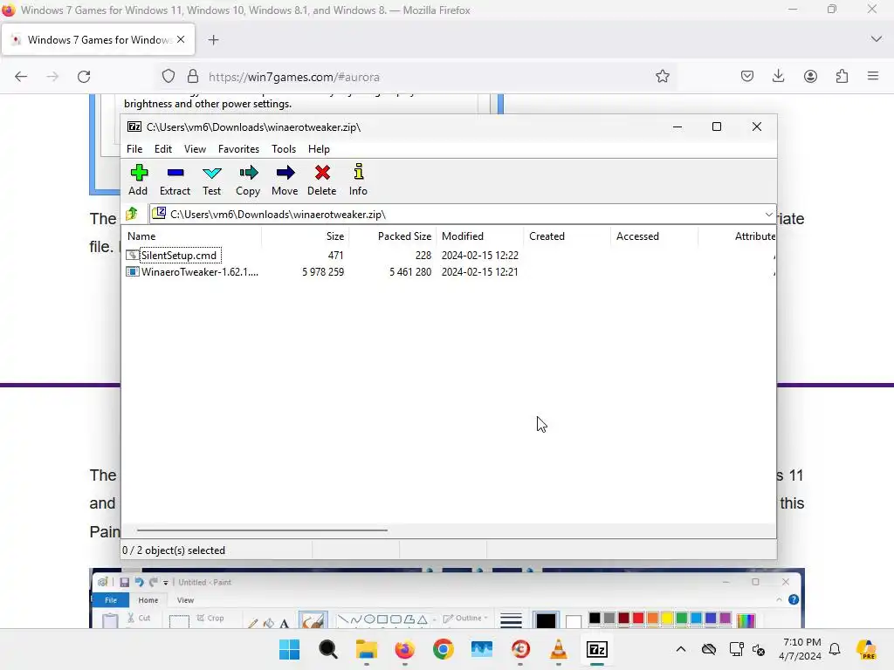Click the 7-Zip horizontal scrollbar

(x=262, y=530)
